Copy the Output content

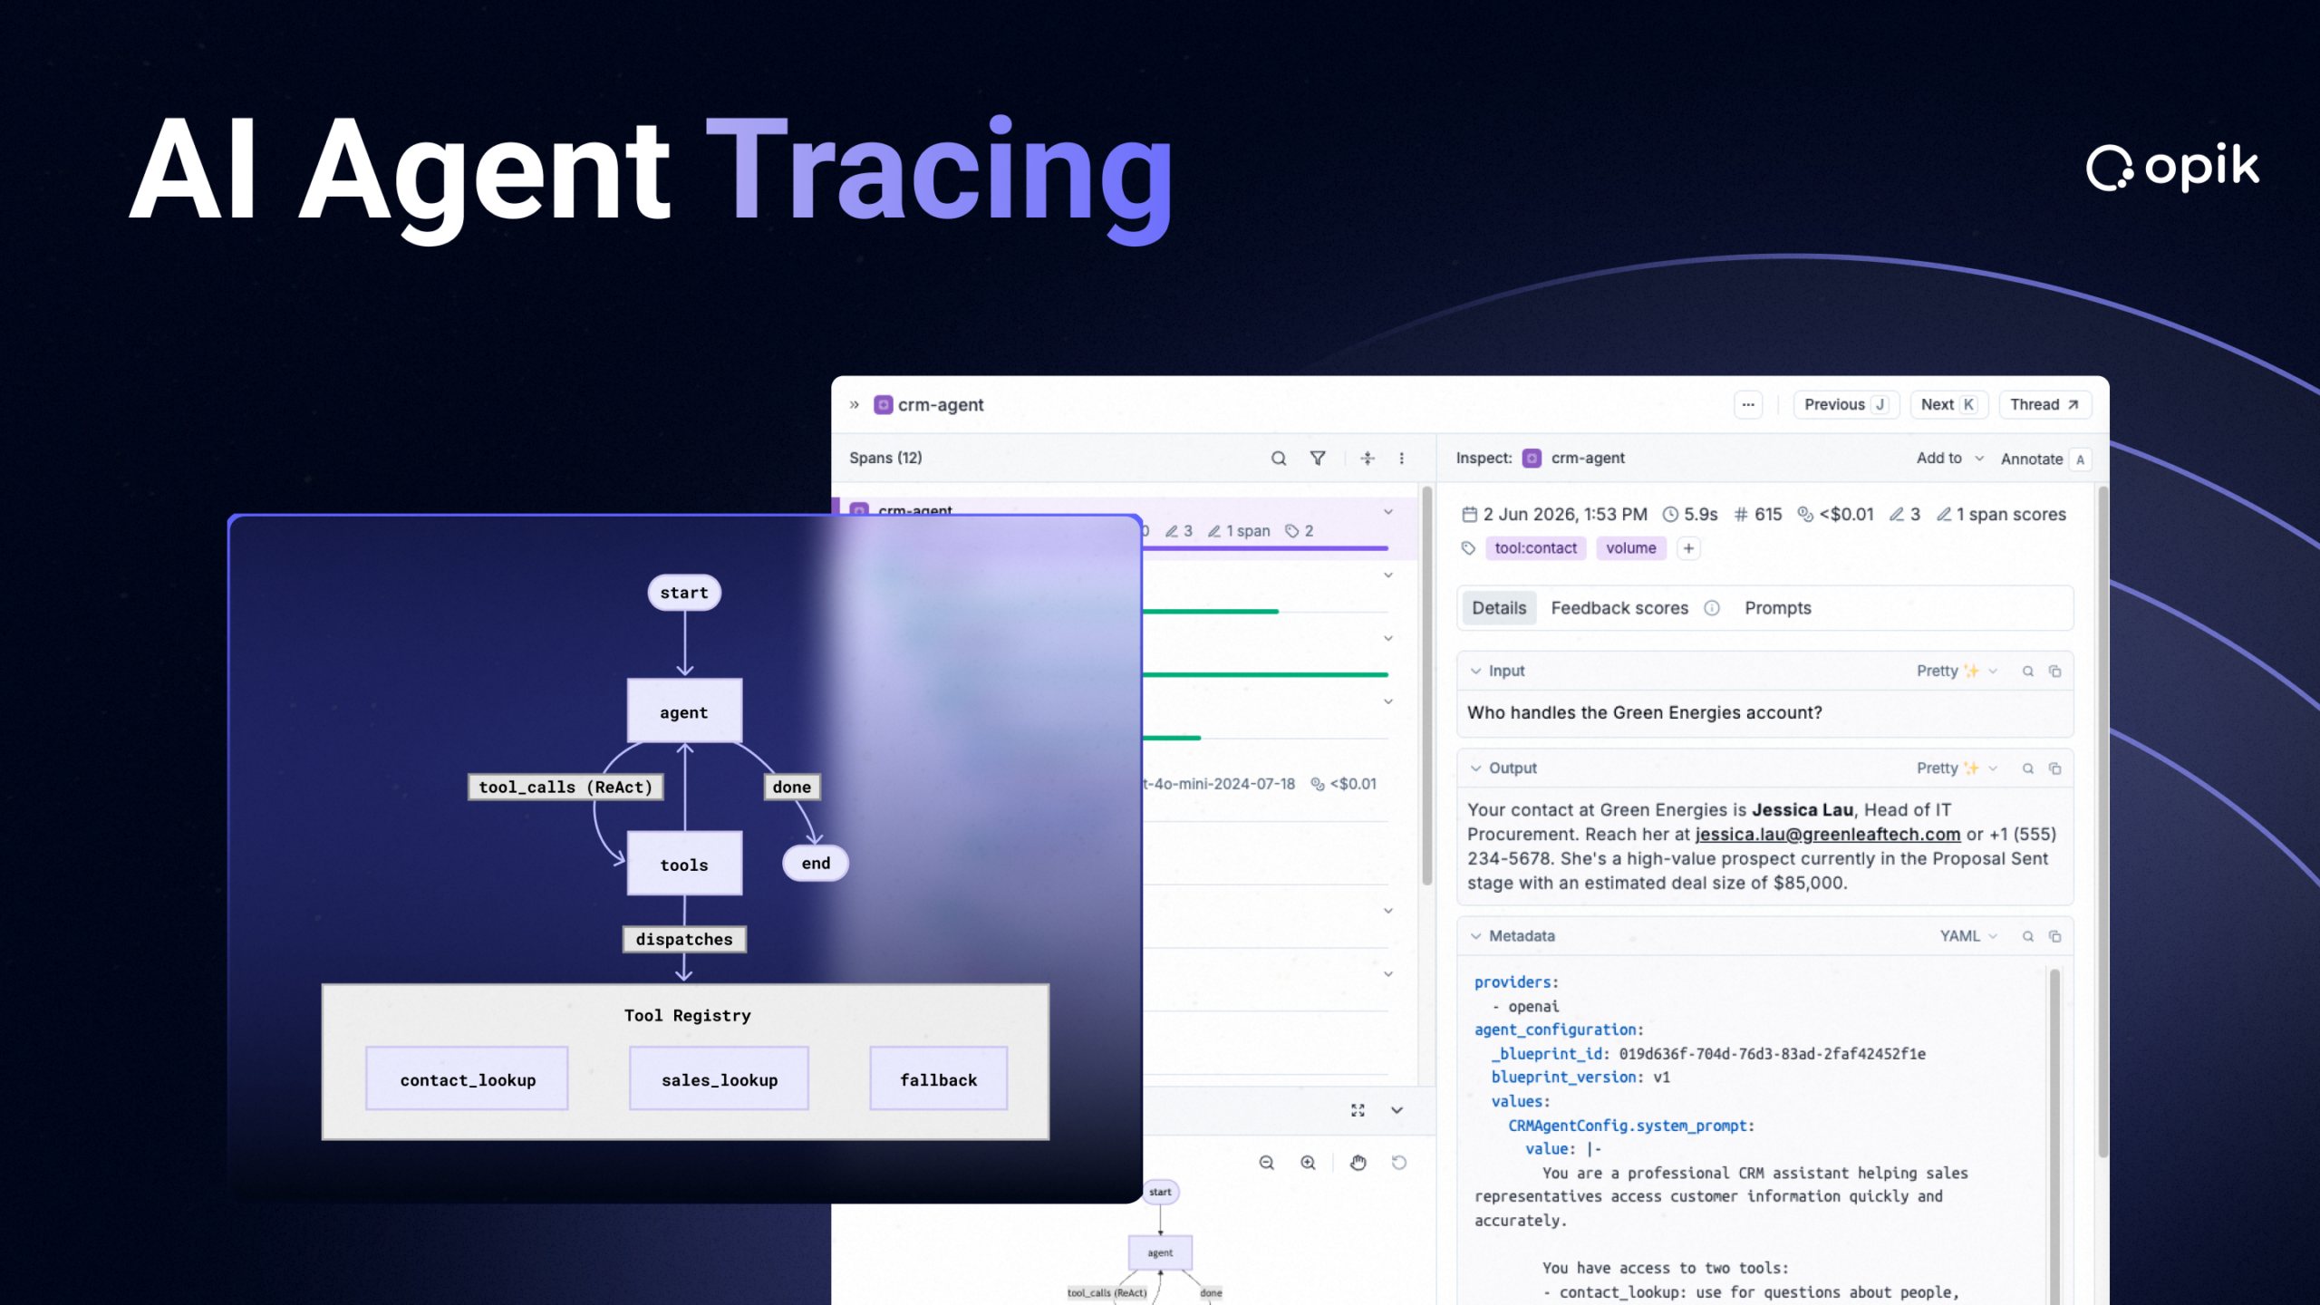2055,768
